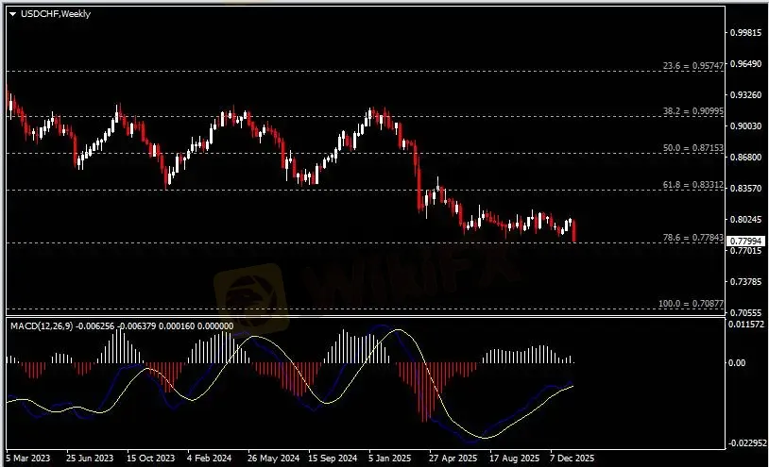This screenshot has height=467, width=769.
Task: Select the 78.6 = 0.77843 retracement level
Action: pyautogui.click(x=692, y=239)
